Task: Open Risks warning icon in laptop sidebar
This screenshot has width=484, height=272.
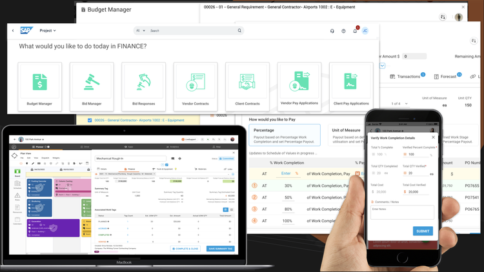Action: click(x=17, y=197)
